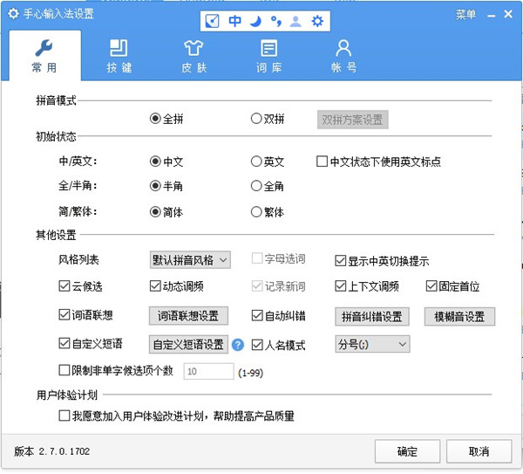Click the candidate count input field showing 10

click(x=207, y=373)
